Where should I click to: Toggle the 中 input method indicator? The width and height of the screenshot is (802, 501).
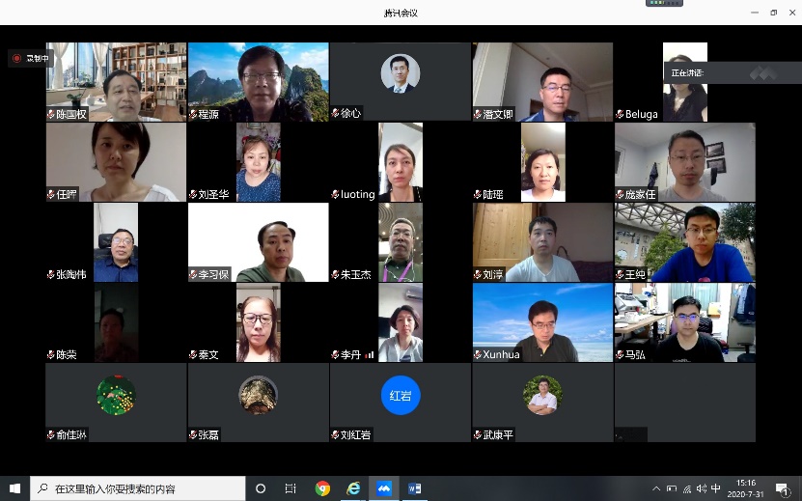point(715,488)
